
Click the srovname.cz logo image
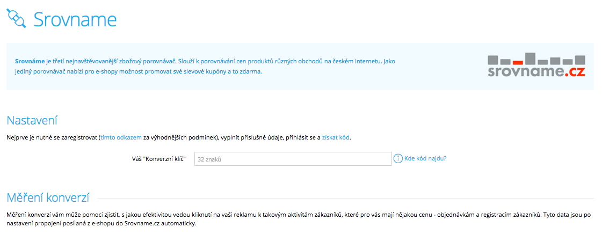536,66
